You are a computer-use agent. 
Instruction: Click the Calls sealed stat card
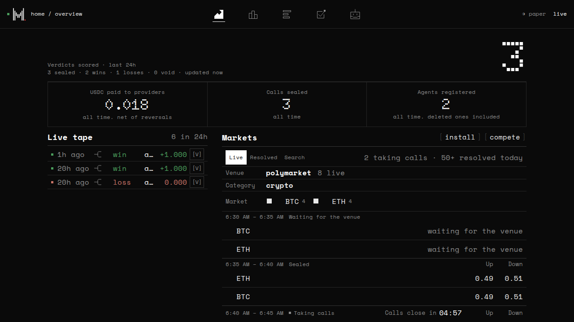click(287, 105)
